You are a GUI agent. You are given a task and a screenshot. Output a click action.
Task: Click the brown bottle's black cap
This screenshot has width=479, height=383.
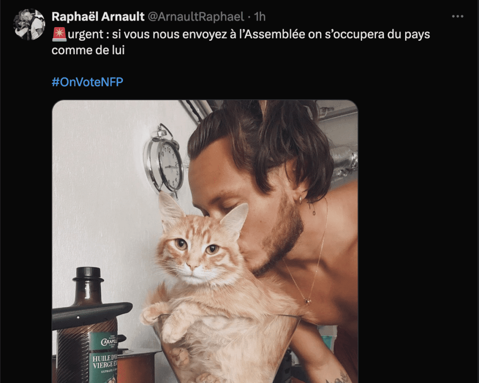tap(88, 275)
